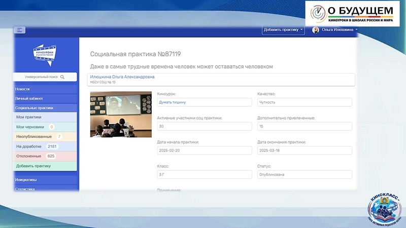Image resolution: width=406 pixels, height=228 pixels.
Task: View Отклоненные practices
Action: 45,156
